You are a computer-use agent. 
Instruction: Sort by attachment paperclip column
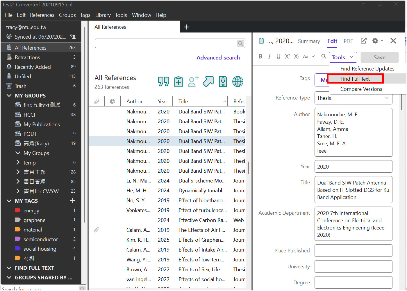click(x=97, y=101)
